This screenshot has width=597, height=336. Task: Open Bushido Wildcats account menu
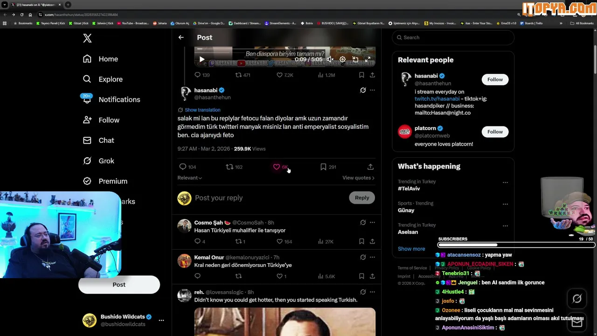click(x=123, y=320)
